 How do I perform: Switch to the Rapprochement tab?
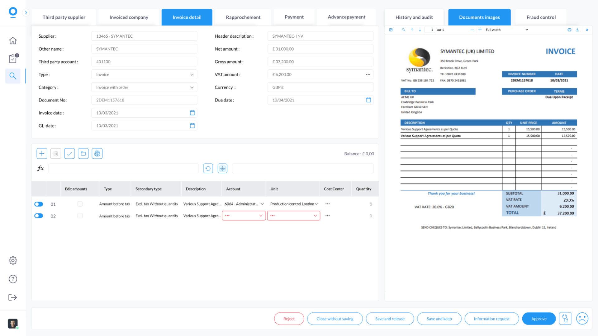(x=243, y=17)
